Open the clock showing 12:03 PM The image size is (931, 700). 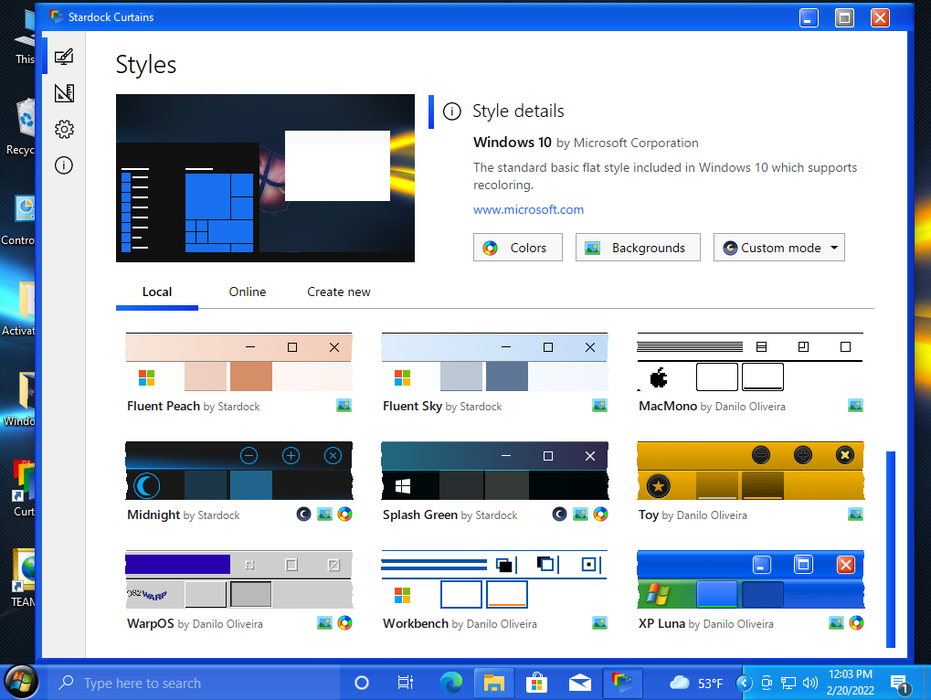pyautogui.click(x=851, y=683)
